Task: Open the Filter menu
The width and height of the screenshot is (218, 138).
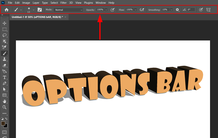Action: [64, 3]
